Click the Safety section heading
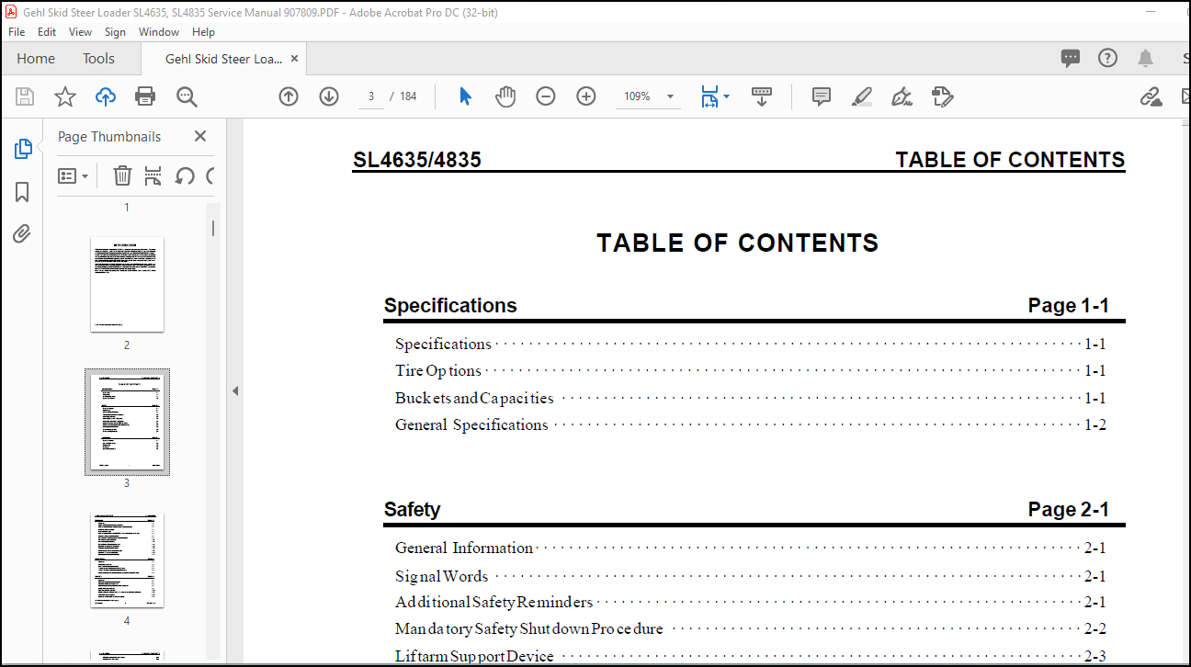 pyautogui.click(x=412, y=510)
